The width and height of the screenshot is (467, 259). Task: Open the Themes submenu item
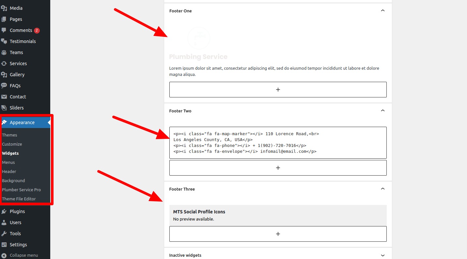click(9, 135)
